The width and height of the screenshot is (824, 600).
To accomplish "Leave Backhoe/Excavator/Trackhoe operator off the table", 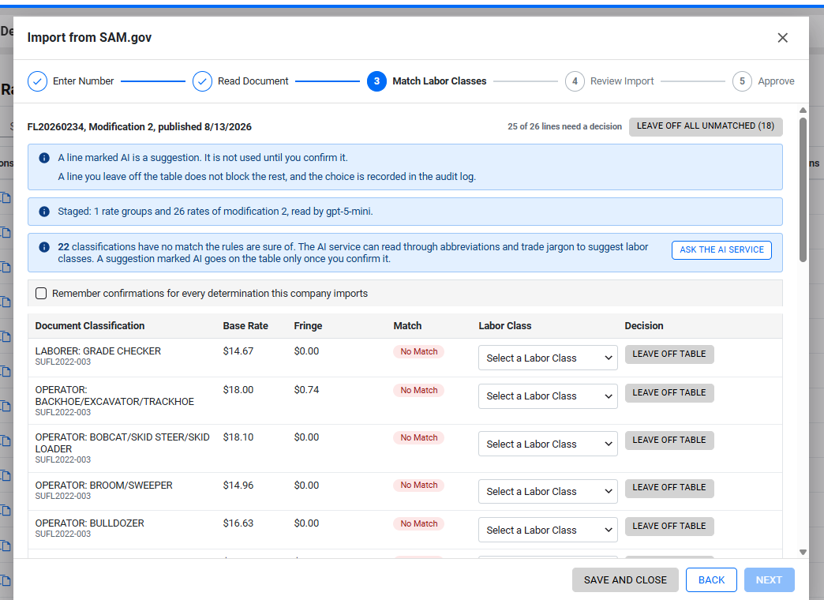I will (669, 393).
